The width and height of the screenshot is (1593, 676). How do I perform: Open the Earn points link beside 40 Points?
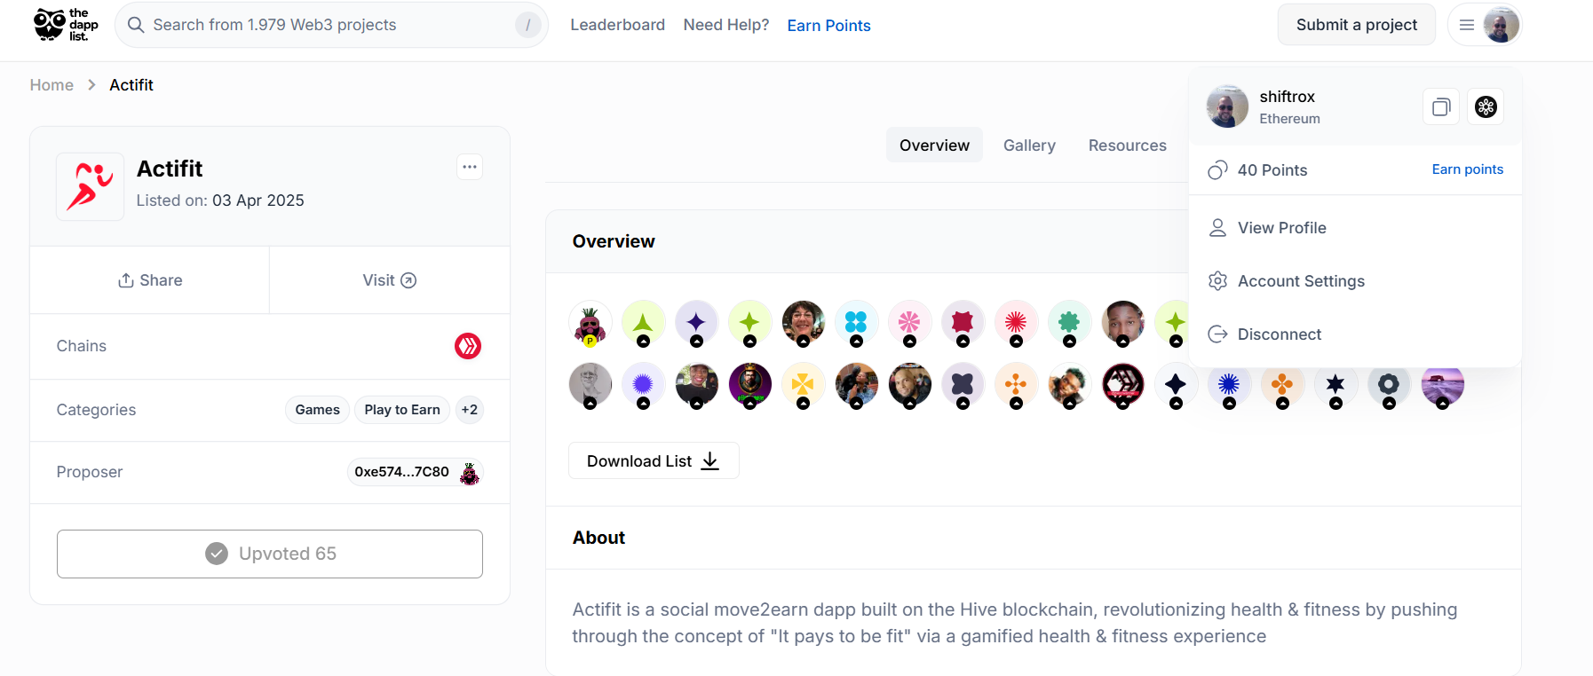tap(1467, 169)
